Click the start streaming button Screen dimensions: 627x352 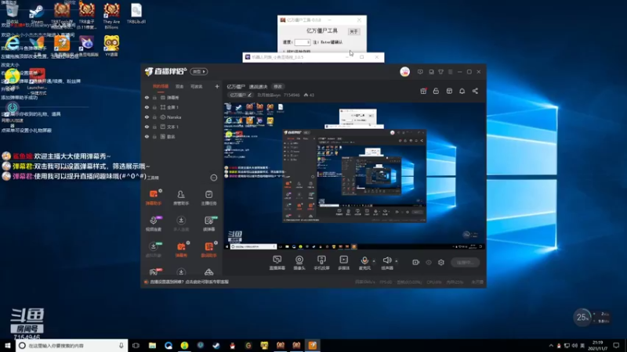tap(465, 262)
